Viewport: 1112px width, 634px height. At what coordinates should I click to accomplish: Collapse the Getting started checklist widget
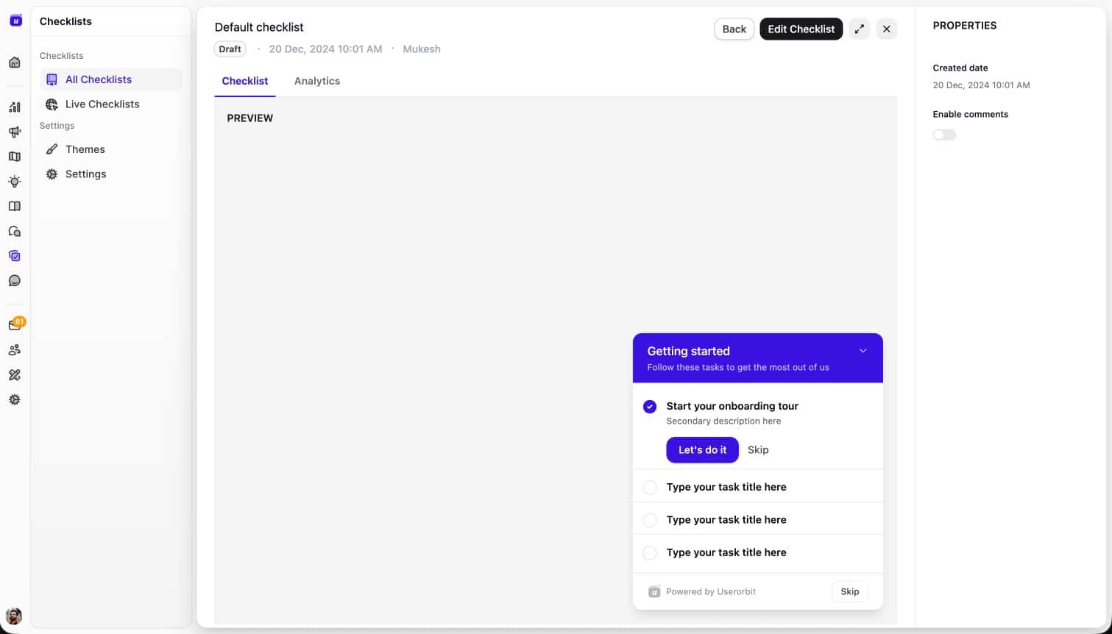tap(863, 351)
